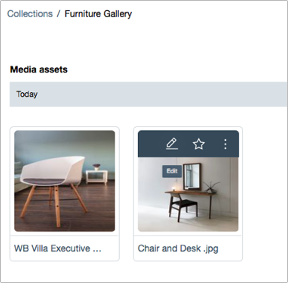Click the WB Villa Executive … asset title
The height and width of the screenshot is (283, 288).
pyautogui.click(x=58, y=248)
